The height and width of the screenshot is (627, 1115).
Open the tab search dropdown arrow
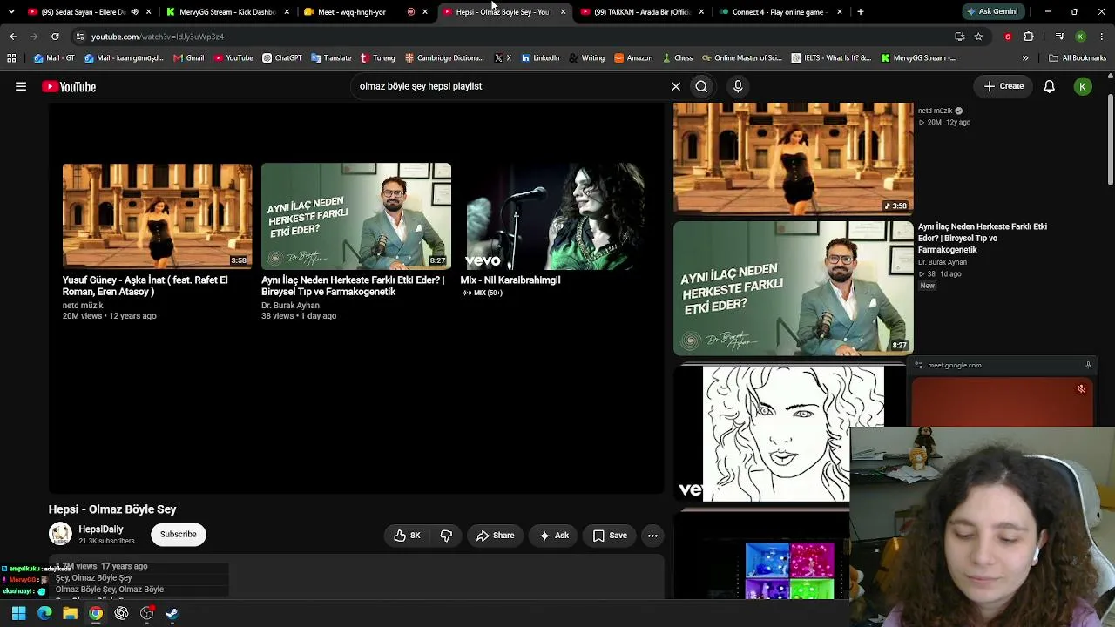click(11, 12)
